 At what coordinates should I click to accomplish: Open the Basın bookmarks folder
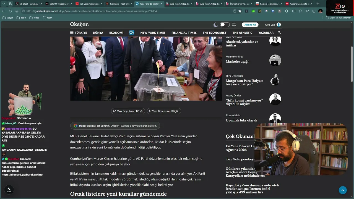21,18
